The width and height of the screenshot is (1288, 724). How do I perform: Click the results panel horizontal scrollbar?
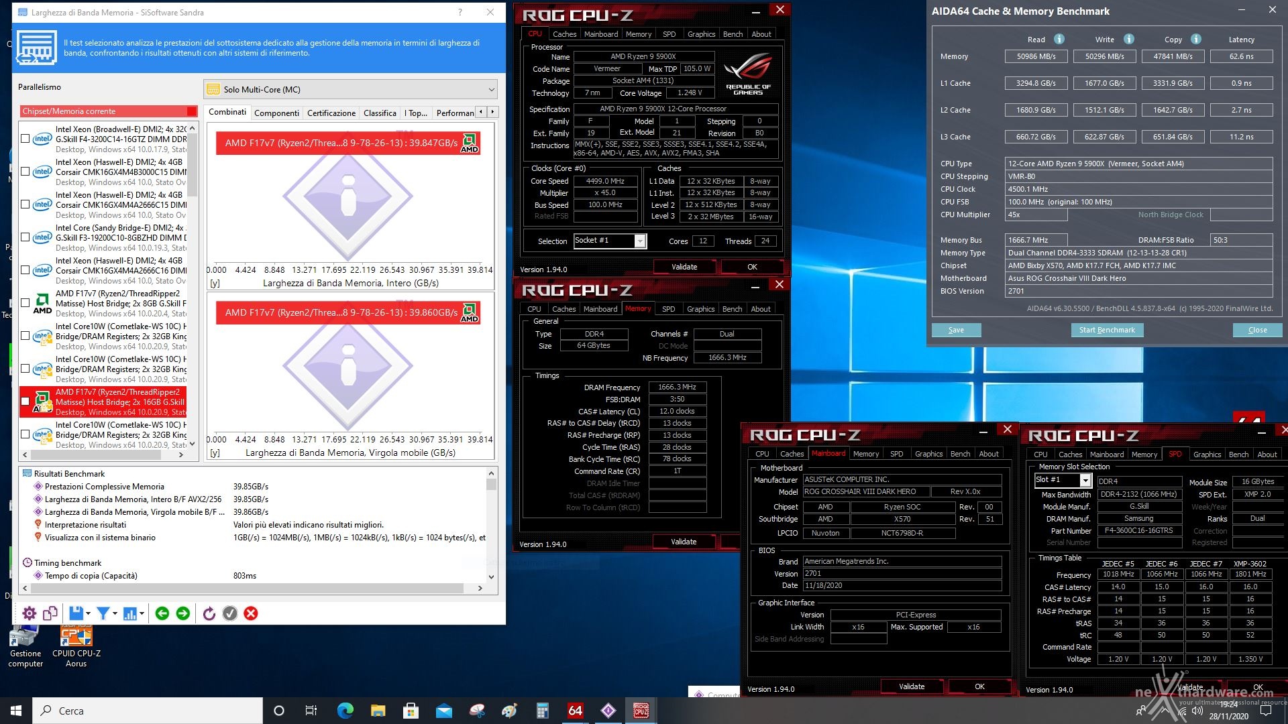pos(248,588)
